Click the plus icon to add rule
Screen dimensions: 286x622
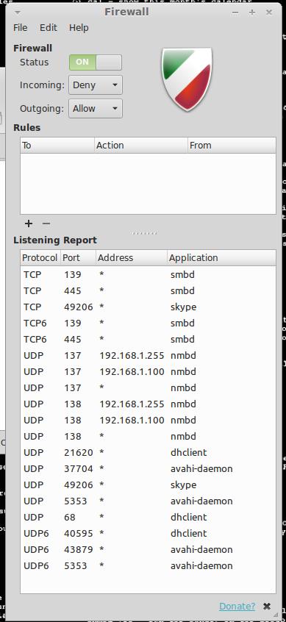[x=28, y=224]
